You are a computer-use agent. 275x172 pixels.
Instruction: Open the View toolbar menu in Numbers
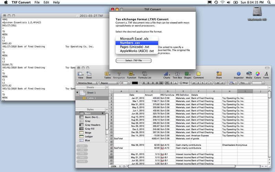(80, 75)
